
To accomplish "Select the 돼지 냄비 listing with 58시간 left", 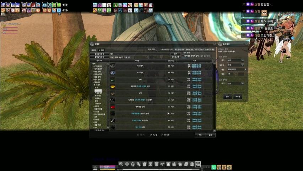I will [161, 66].
